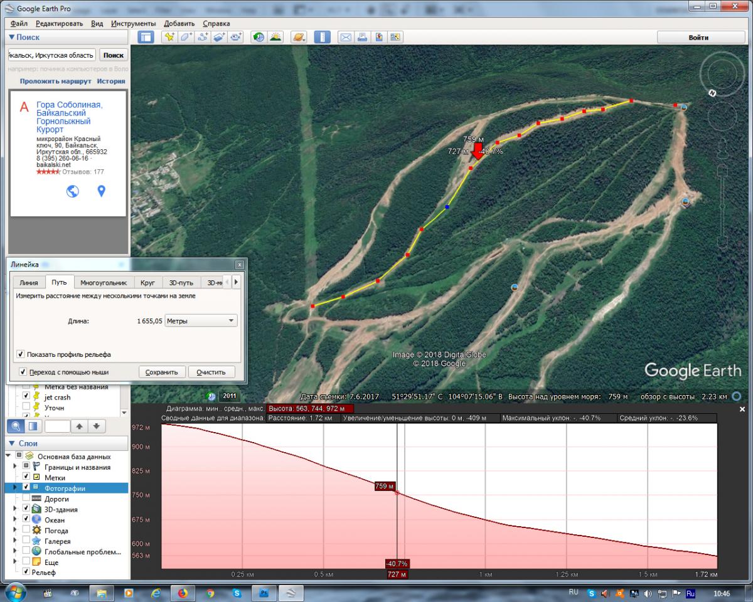This screenshot has width=753, height=602.
Task: Click the View in Google Maps icon
Action: [x=395, y=37]
